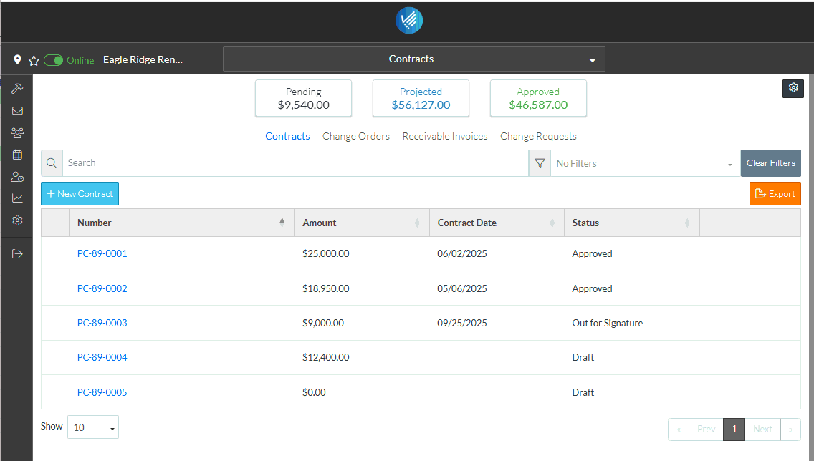Click the settings gear in the top-right corner
Viewport: 814px width, 461px height.
(793, 88)
